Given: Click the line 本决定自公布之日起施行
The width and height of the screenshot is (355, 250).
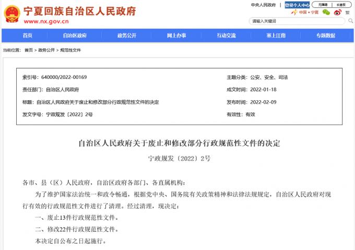Looking at the screenshot, I should (x=70, y=241).
